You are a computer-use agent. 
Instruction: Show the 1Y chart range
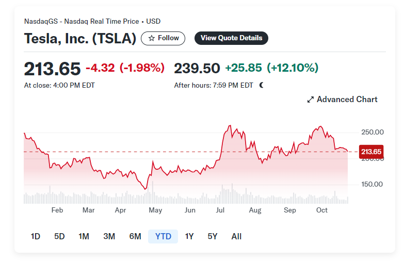[x=189, y=237]
